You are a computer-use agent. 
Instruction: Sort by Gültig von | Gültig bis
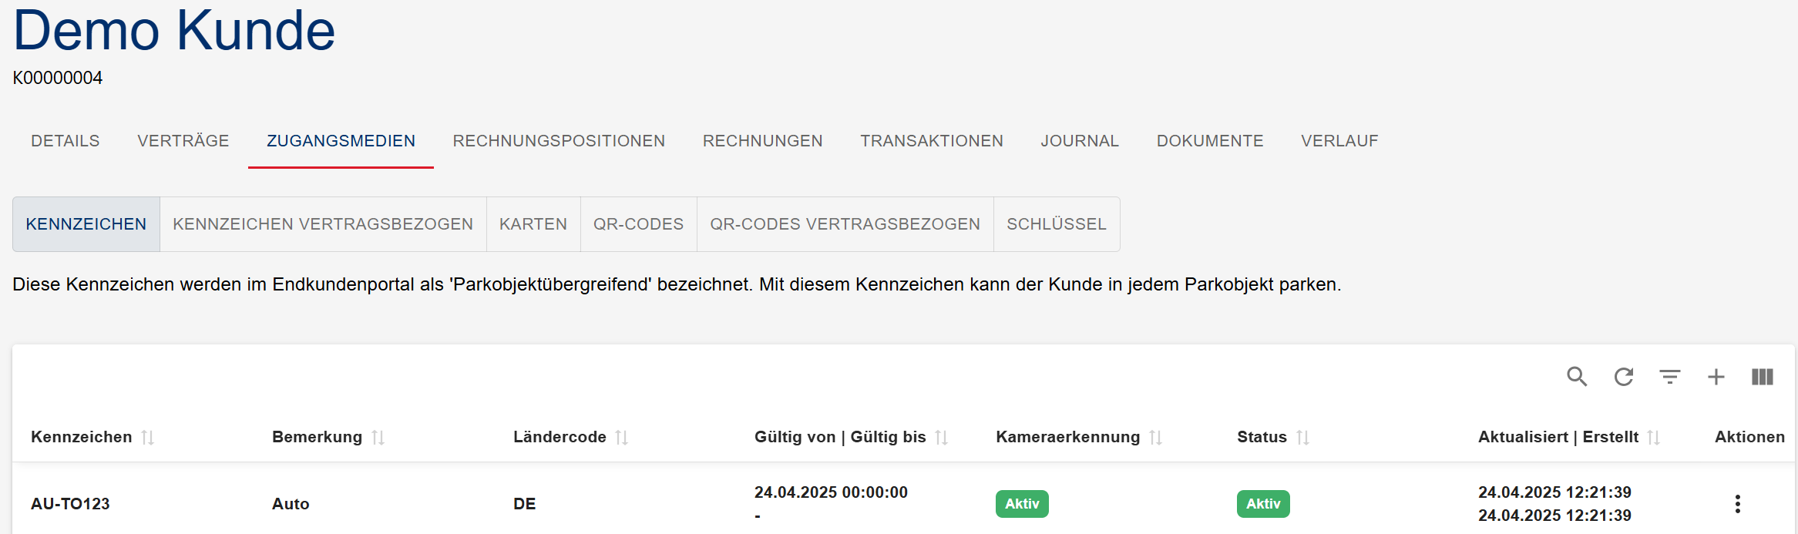click(941, 438)
